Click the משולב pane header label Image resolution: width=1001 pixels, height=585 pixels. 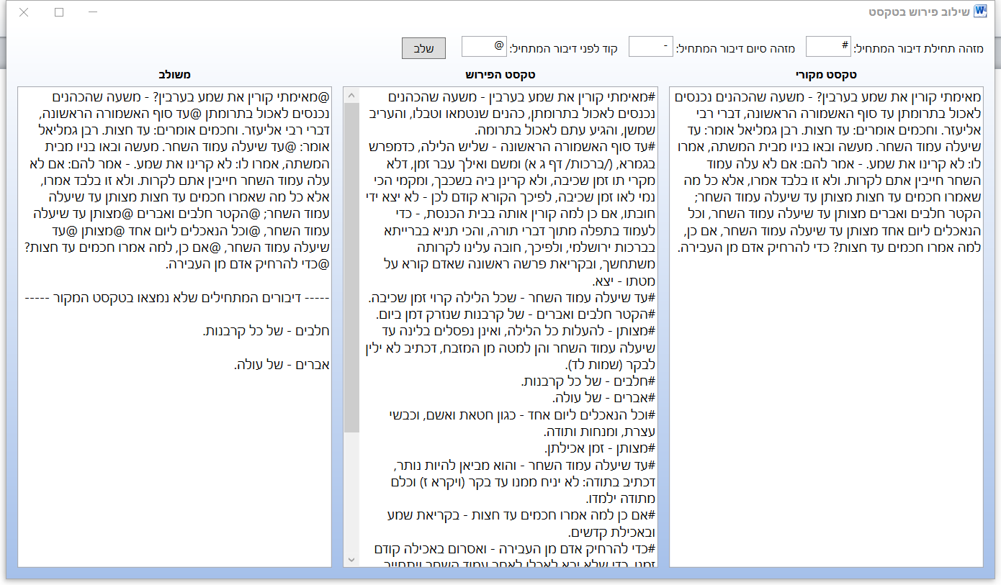pos(175,73)
